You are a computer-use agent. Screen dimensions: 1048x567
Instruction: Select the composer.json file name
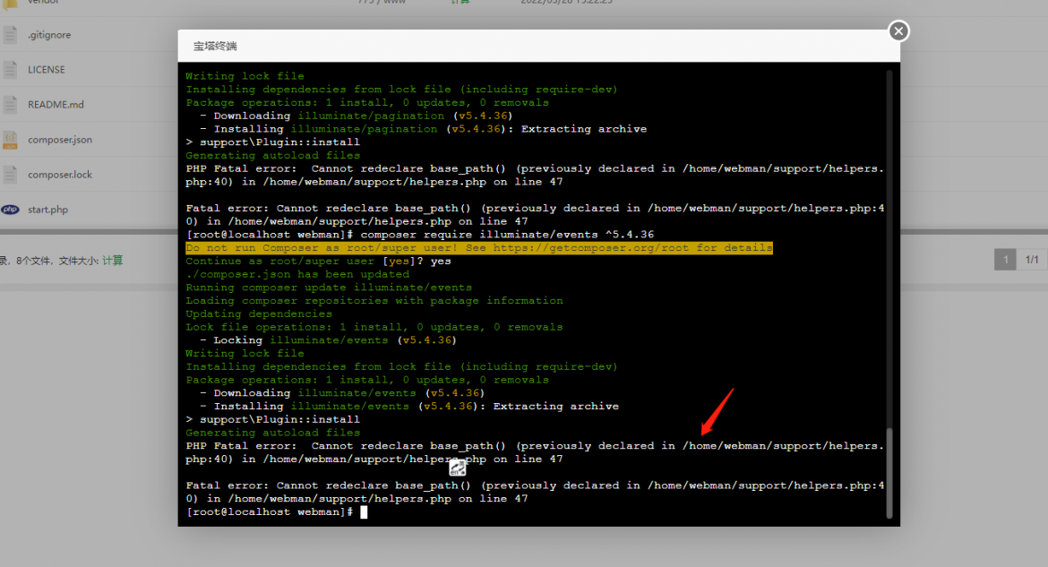[59, 140]
